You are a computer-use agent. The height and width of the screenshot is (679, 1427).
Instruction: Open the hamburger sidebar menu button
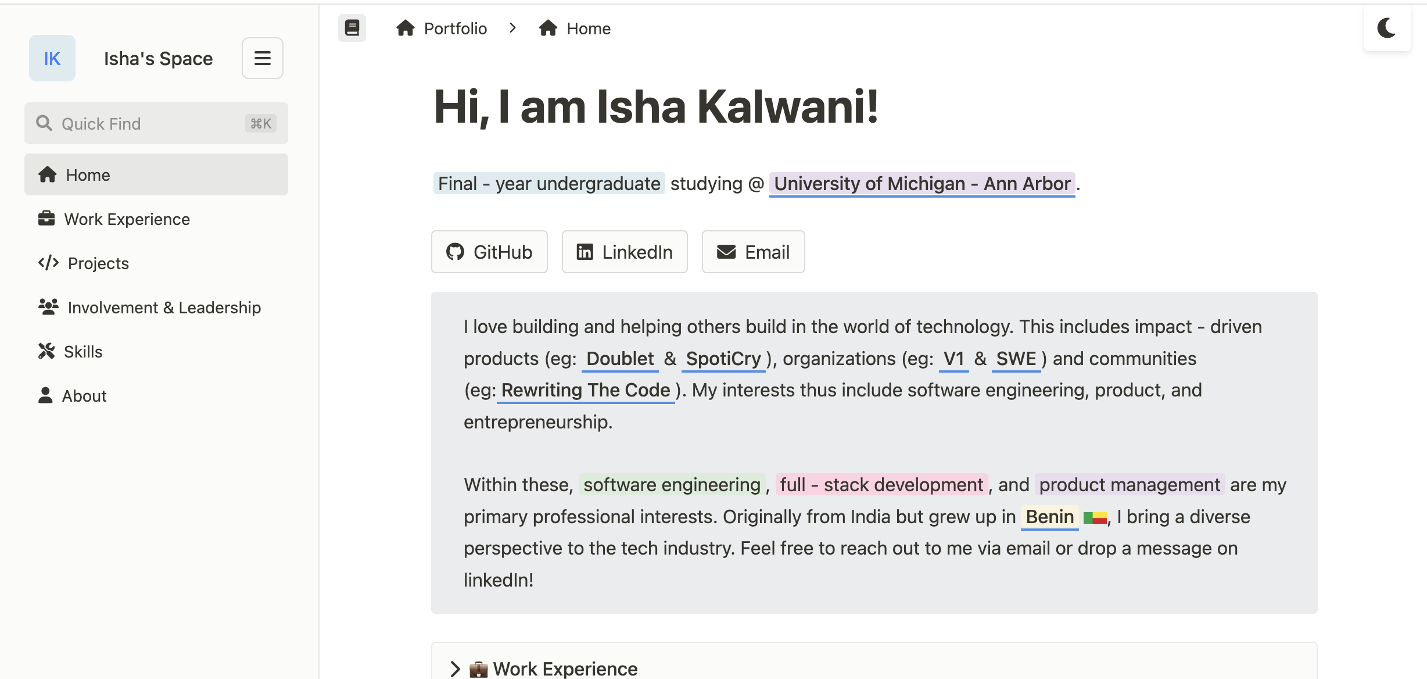263,58
